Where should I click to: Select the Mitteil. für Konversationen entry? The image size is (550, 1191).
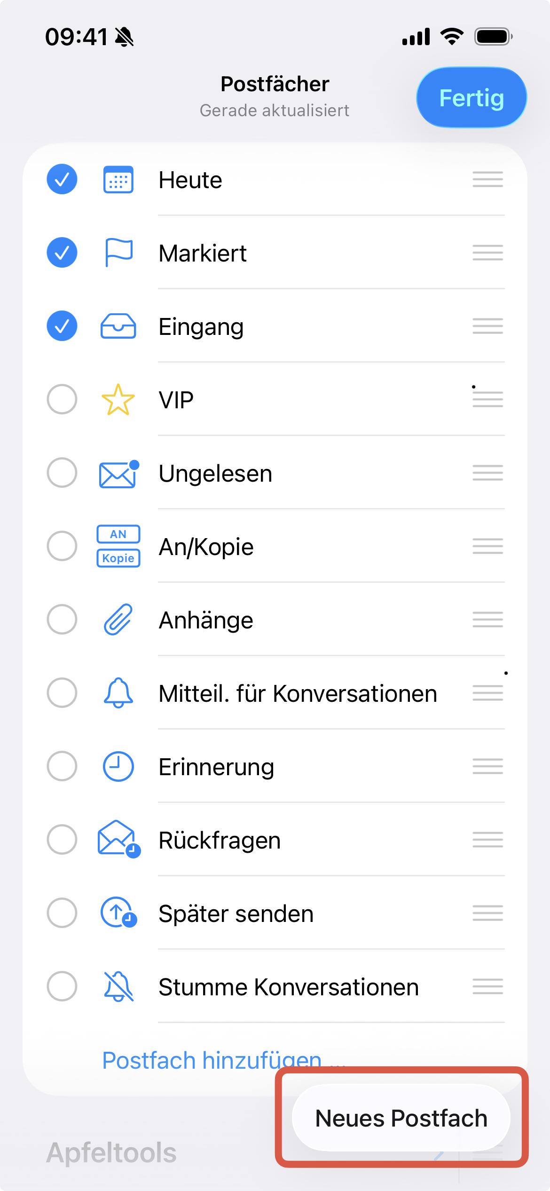pos(298,693)
